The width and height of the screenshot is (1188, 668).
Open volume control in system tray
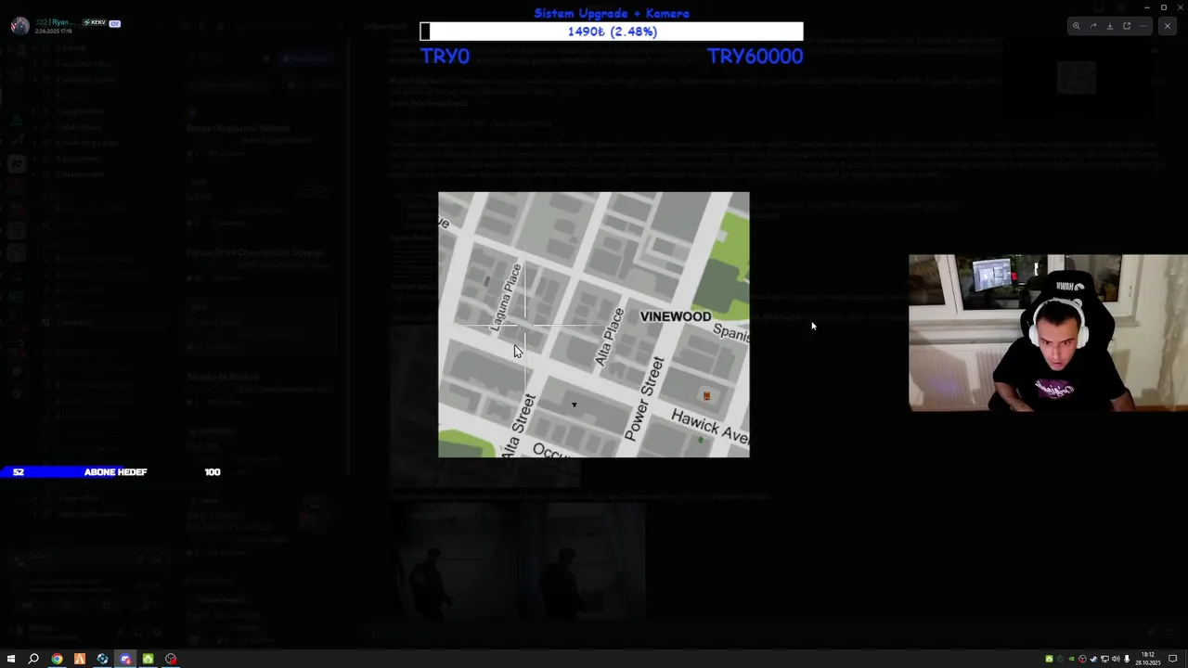click(x=1116, y=659)
